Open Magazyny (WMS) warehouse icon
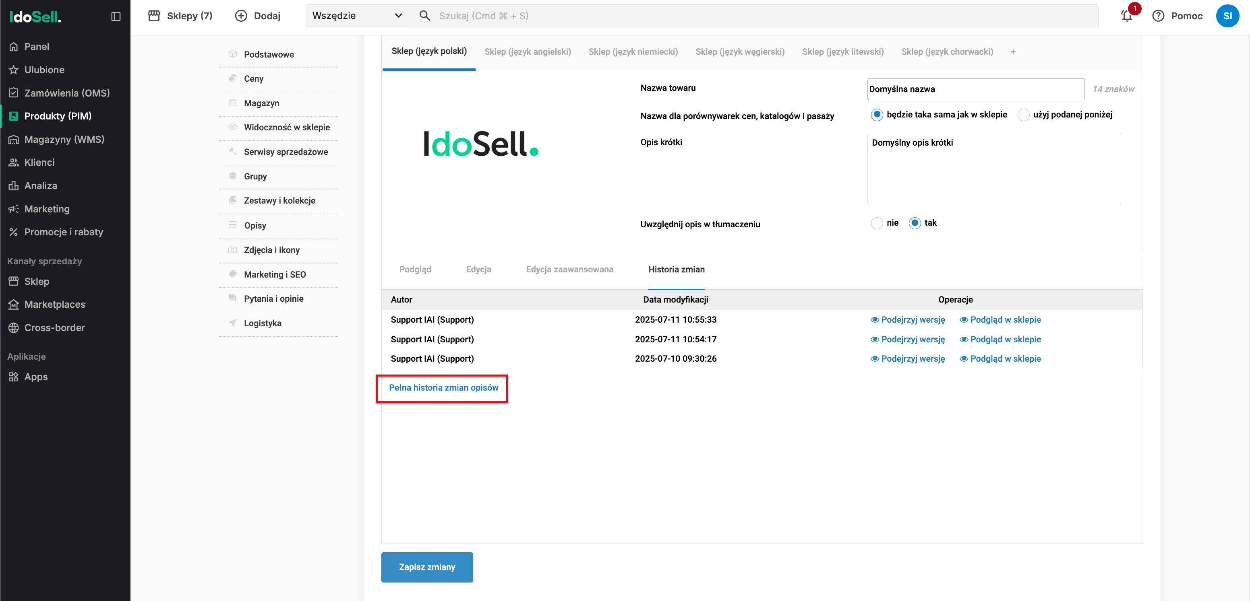Image resolution: width=1250 pixels, height=601 pixels. 14,140
